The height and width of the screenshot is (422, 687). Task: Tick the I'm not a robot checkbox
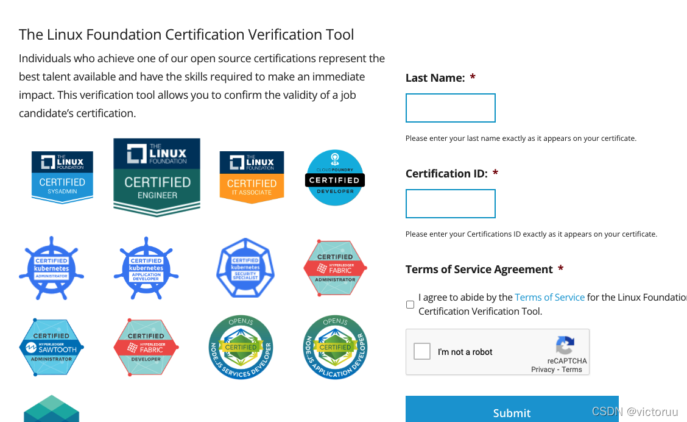click(x=422, y=351)
